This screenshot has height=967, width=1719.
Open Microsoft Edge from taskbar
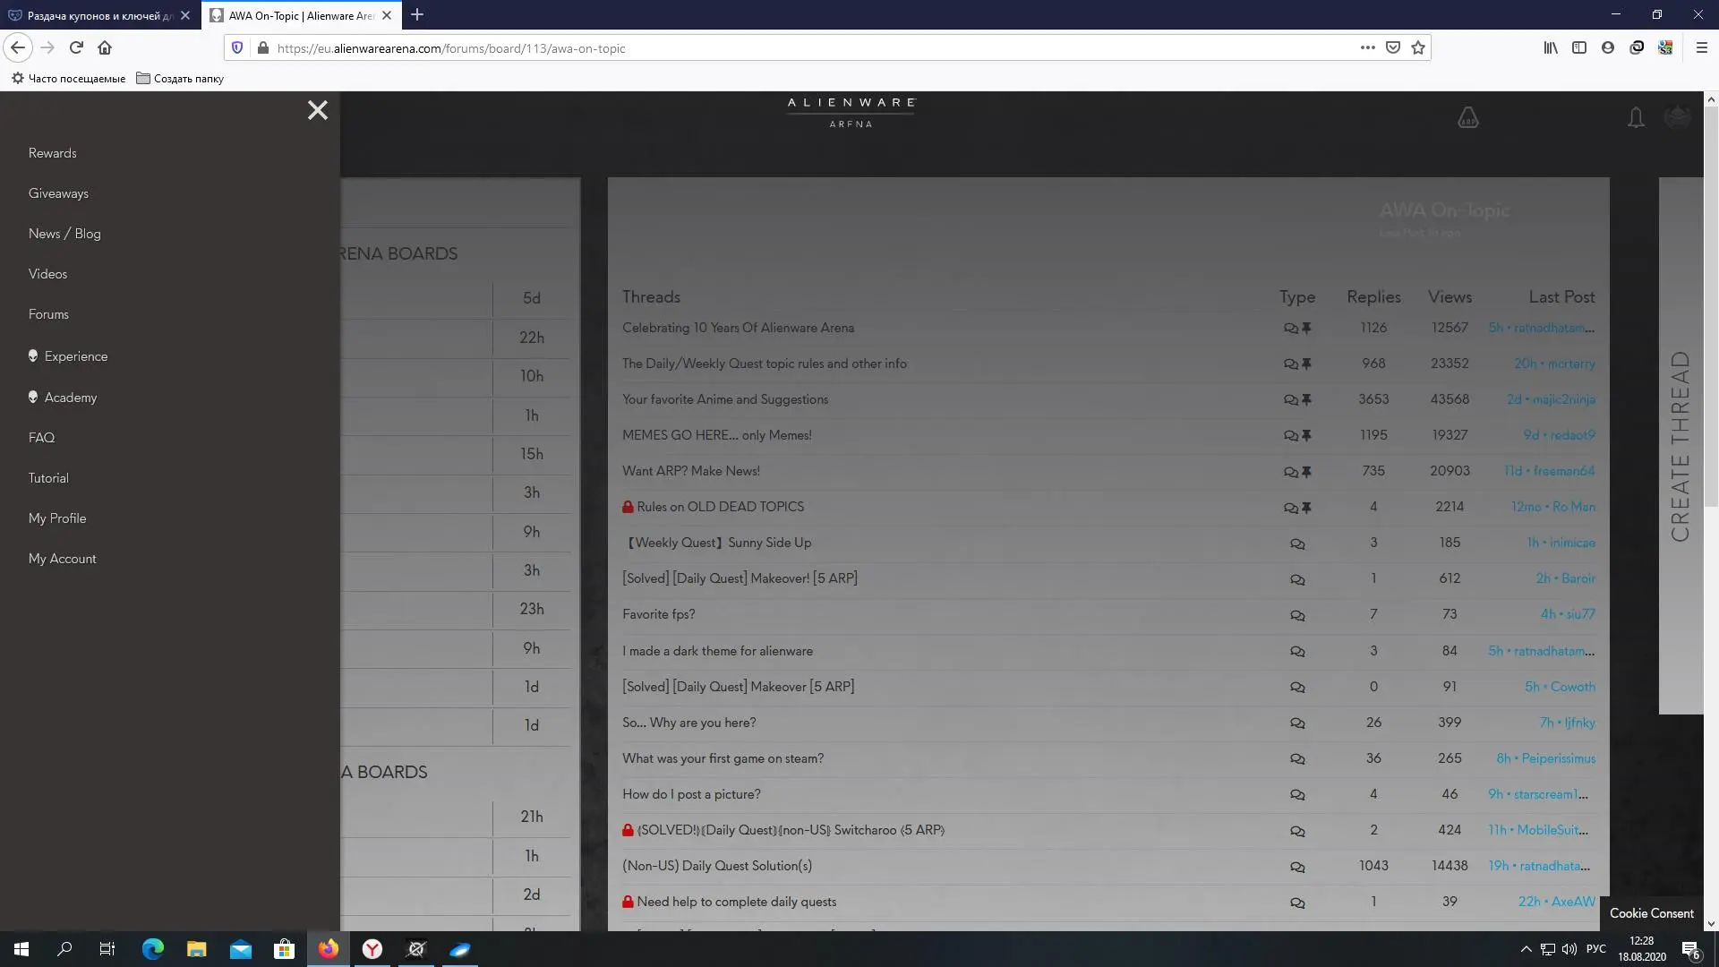(x=153, y=949)
